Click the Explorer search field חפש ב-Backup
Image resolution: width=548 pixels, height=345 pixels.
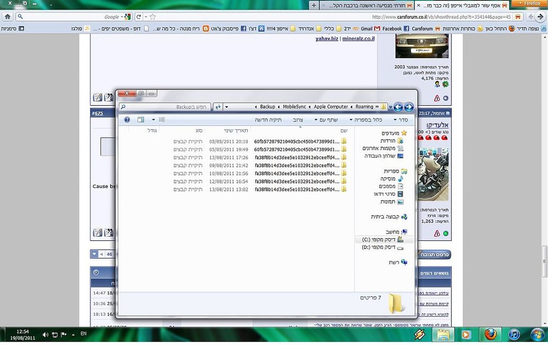(x=164, y=107)
